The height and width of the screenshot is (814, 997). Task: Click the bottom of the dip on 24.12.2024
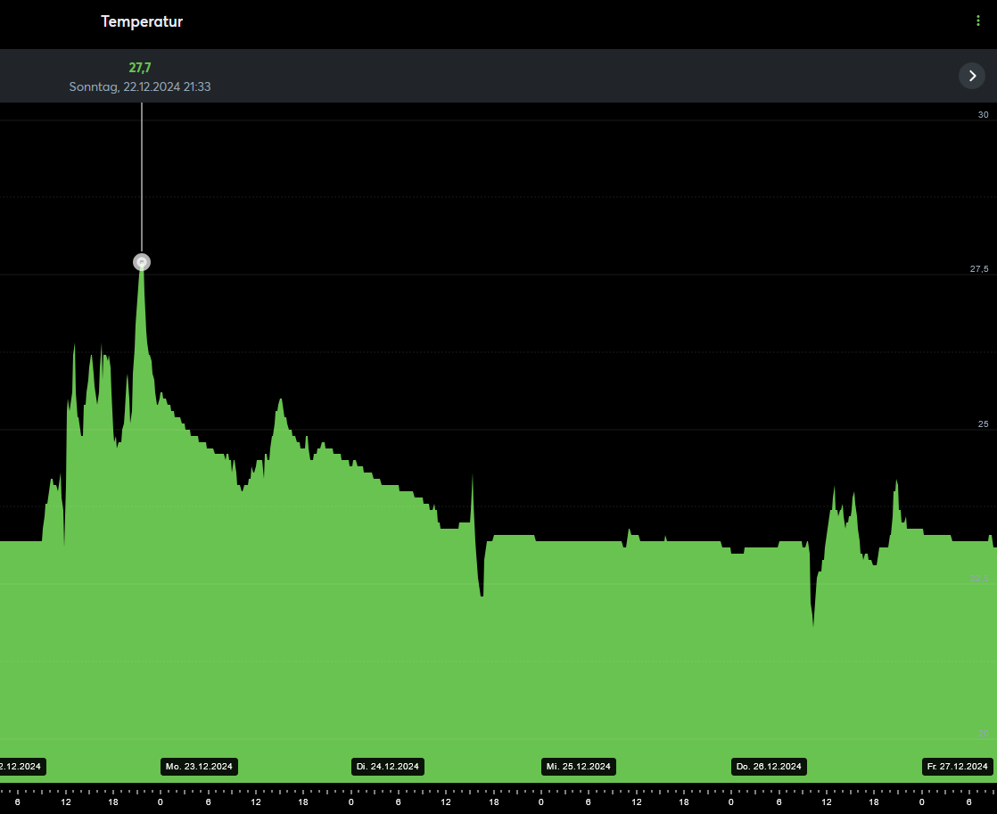(482, 594)
